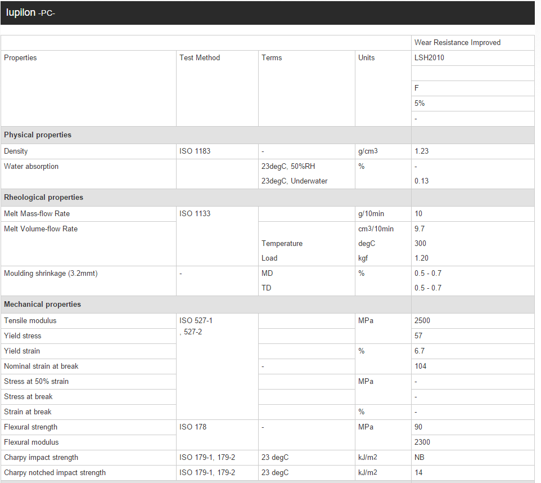Select the Flexural modulus value 2300

pos(422,442)
